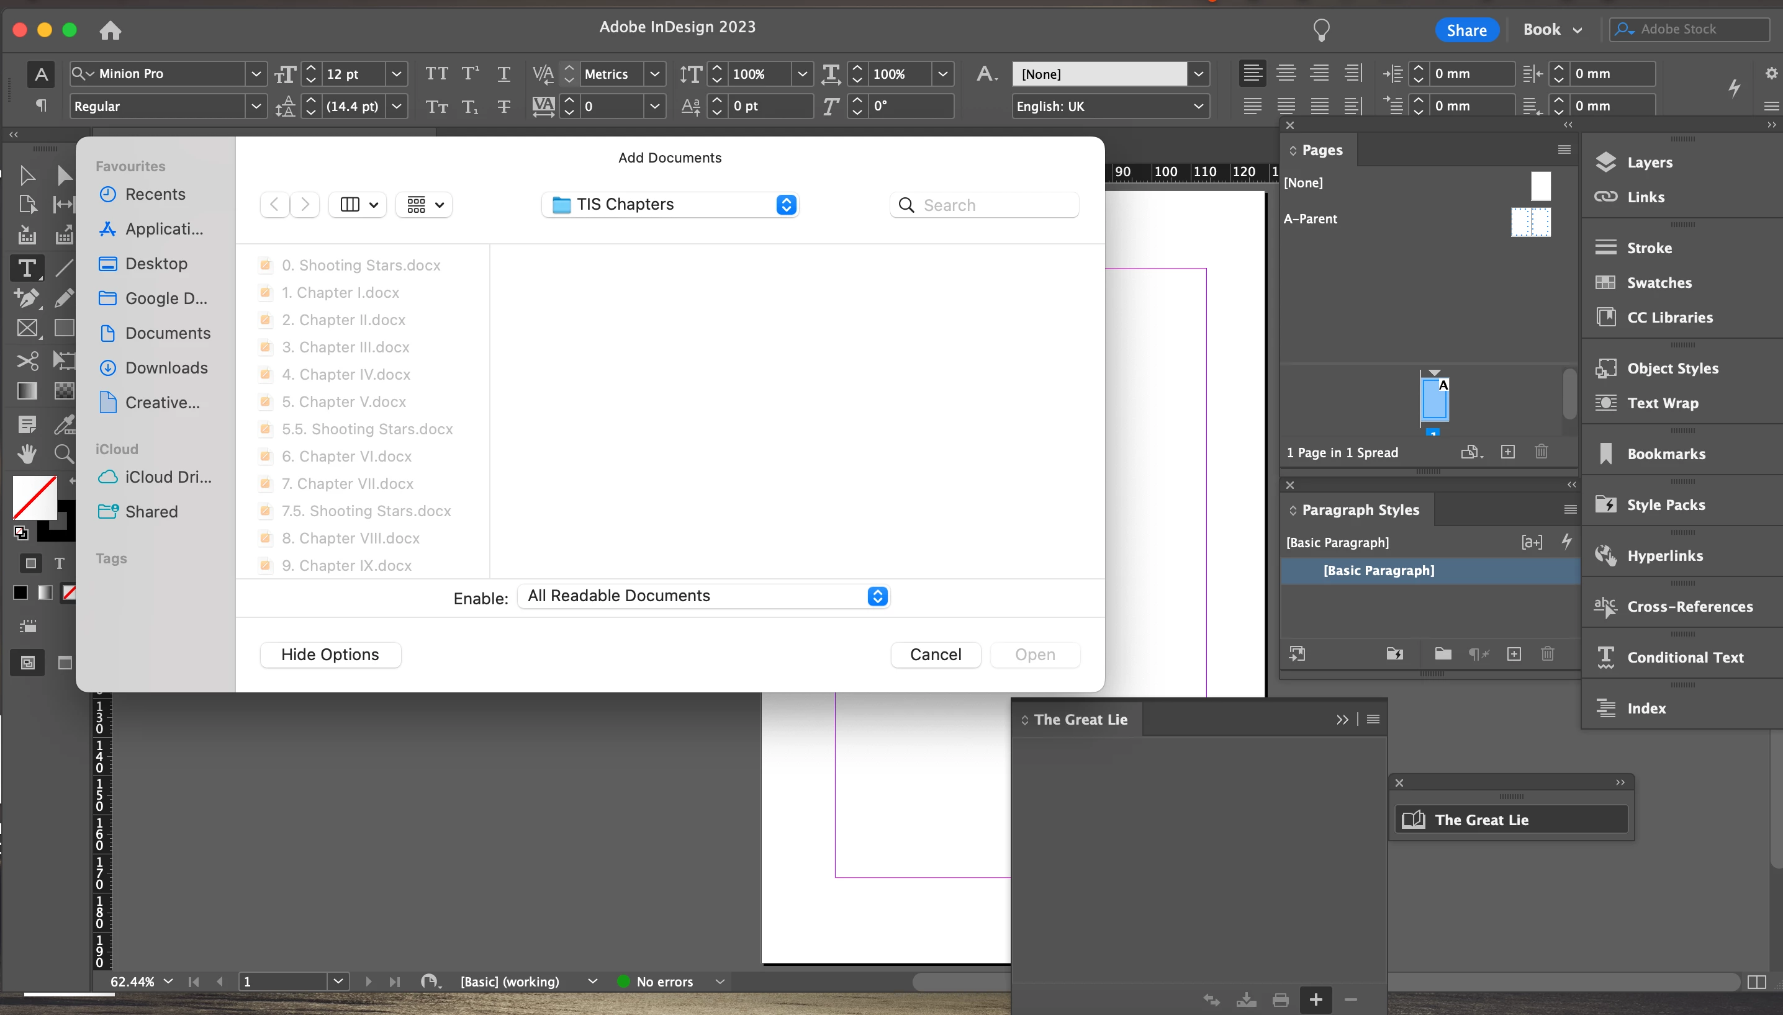This screenshot has width=1783, height=1015.
Task: Open TIS Chapters folder location dropdown
Action: (670, 204)
